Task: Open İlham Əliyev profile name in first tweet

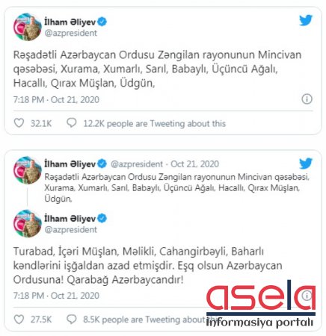Action: (x=70, y=22)
